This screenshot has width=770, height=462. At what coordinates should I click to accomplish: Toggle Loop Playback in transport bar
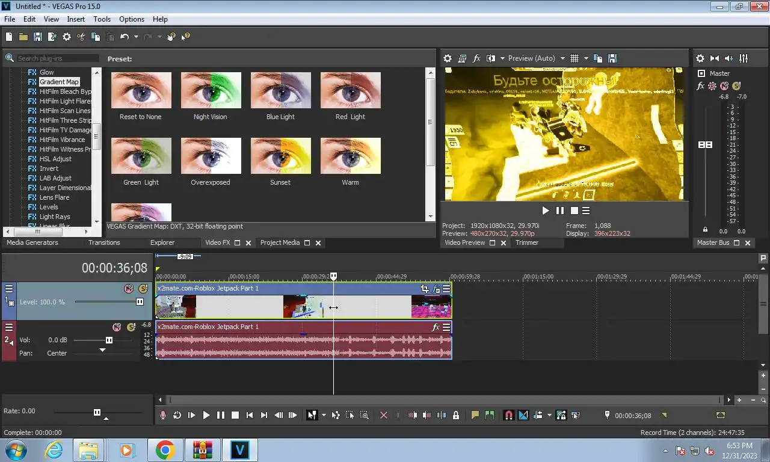[x=177, y=415]
